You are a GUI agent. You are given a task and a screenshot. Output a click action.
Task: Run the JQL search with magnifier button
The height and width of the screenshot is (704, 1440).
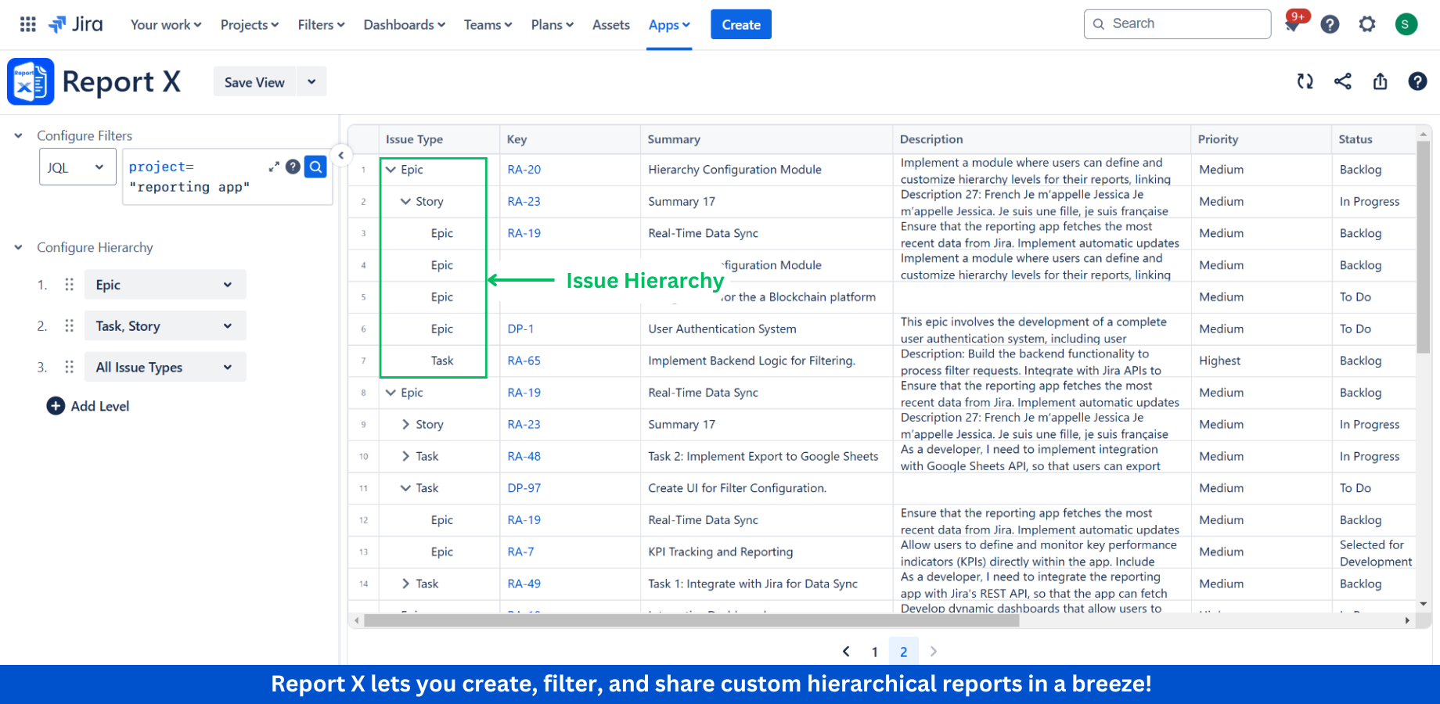point(315,167)
